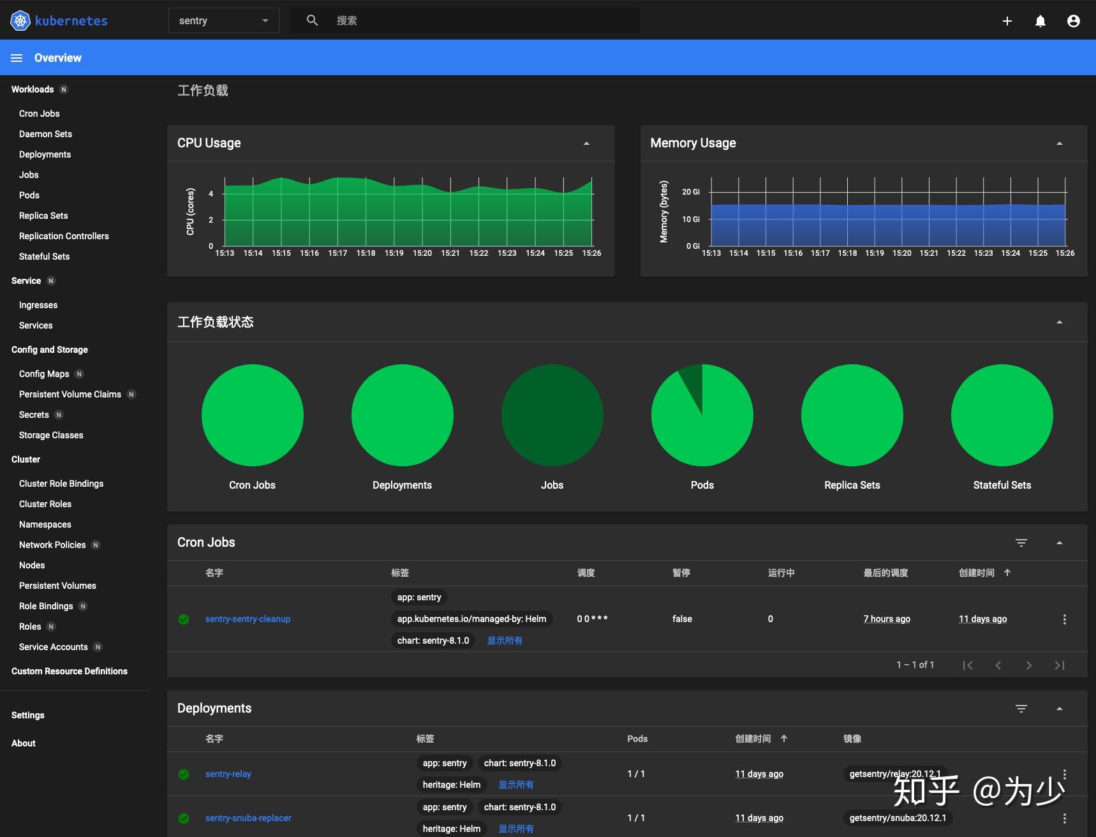Go to last page of Cron Jobs
Image resolution: width=1096 pixels, height=837 pixels.
click(x=1060, y=665)
